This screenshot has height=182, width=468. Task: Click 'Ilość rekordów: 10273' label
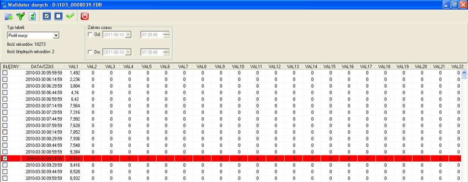click(x=27, y=44)
